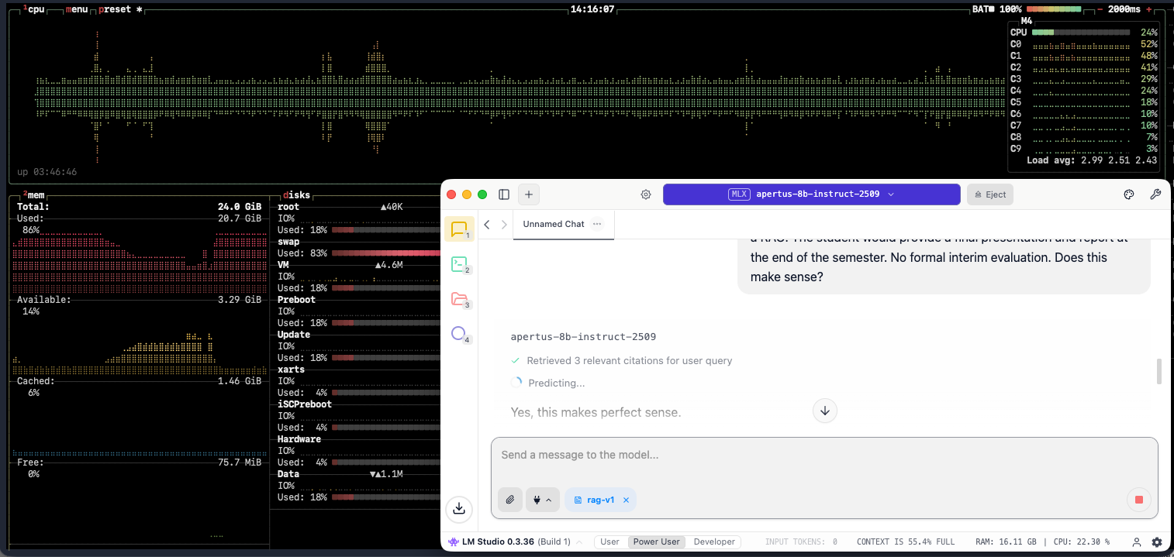Expand the apertus-8b-instruct-2509 model selector
This screenshot has width=1174, height=557.
[811, 194]
